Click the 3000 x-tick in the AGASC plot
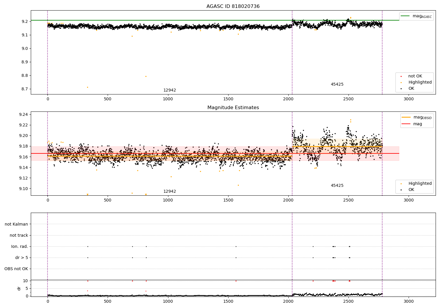 [x=409, y=99]
